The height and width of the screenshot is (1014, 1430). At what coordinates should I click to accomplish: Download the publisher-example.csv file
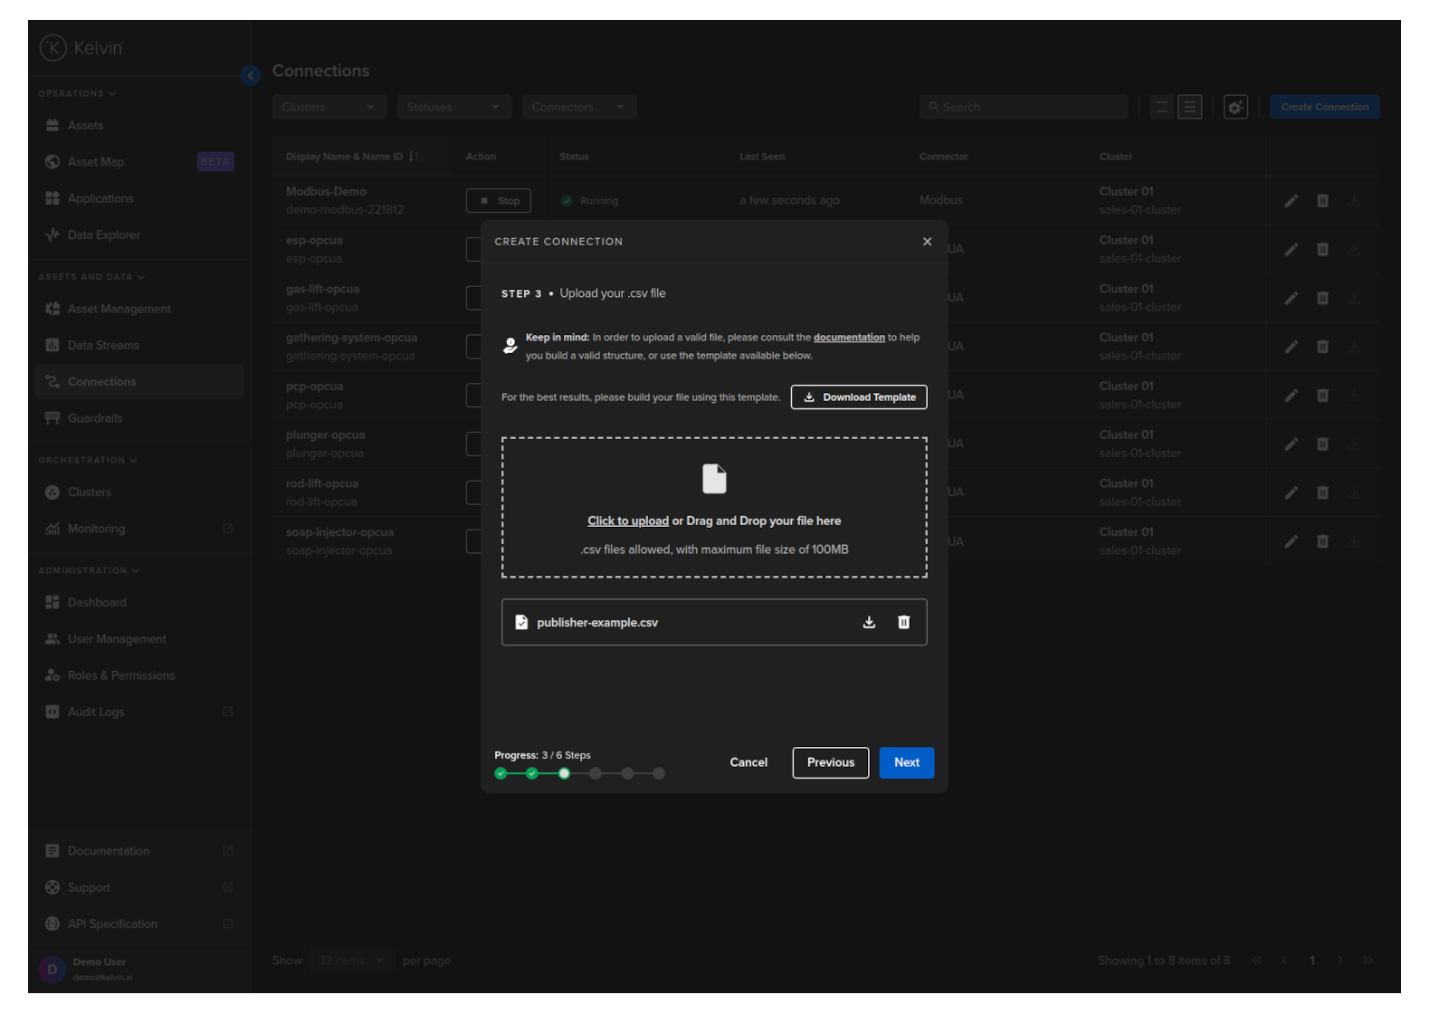tap(869, 622)
